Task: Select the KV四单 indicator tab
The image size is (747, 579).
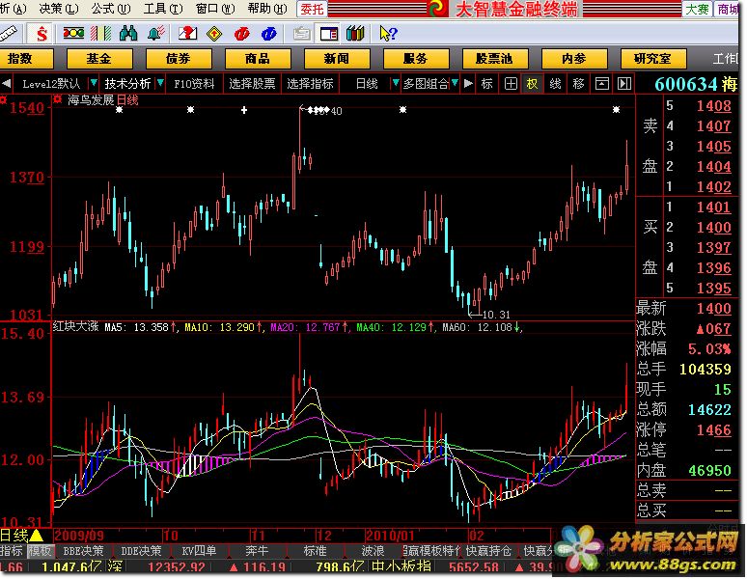Action: [x=199, y=551]
